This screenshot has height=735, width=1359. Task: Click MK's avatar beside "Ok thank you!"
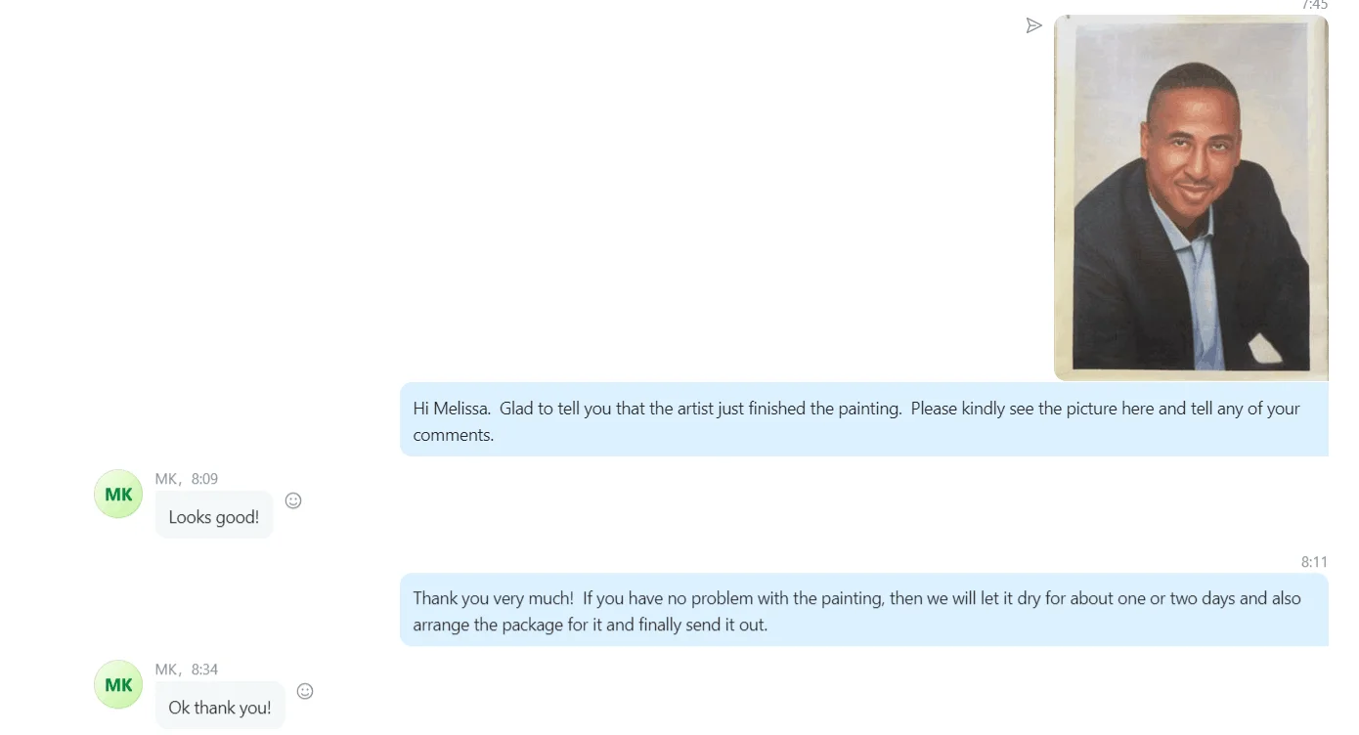(118, 685)
